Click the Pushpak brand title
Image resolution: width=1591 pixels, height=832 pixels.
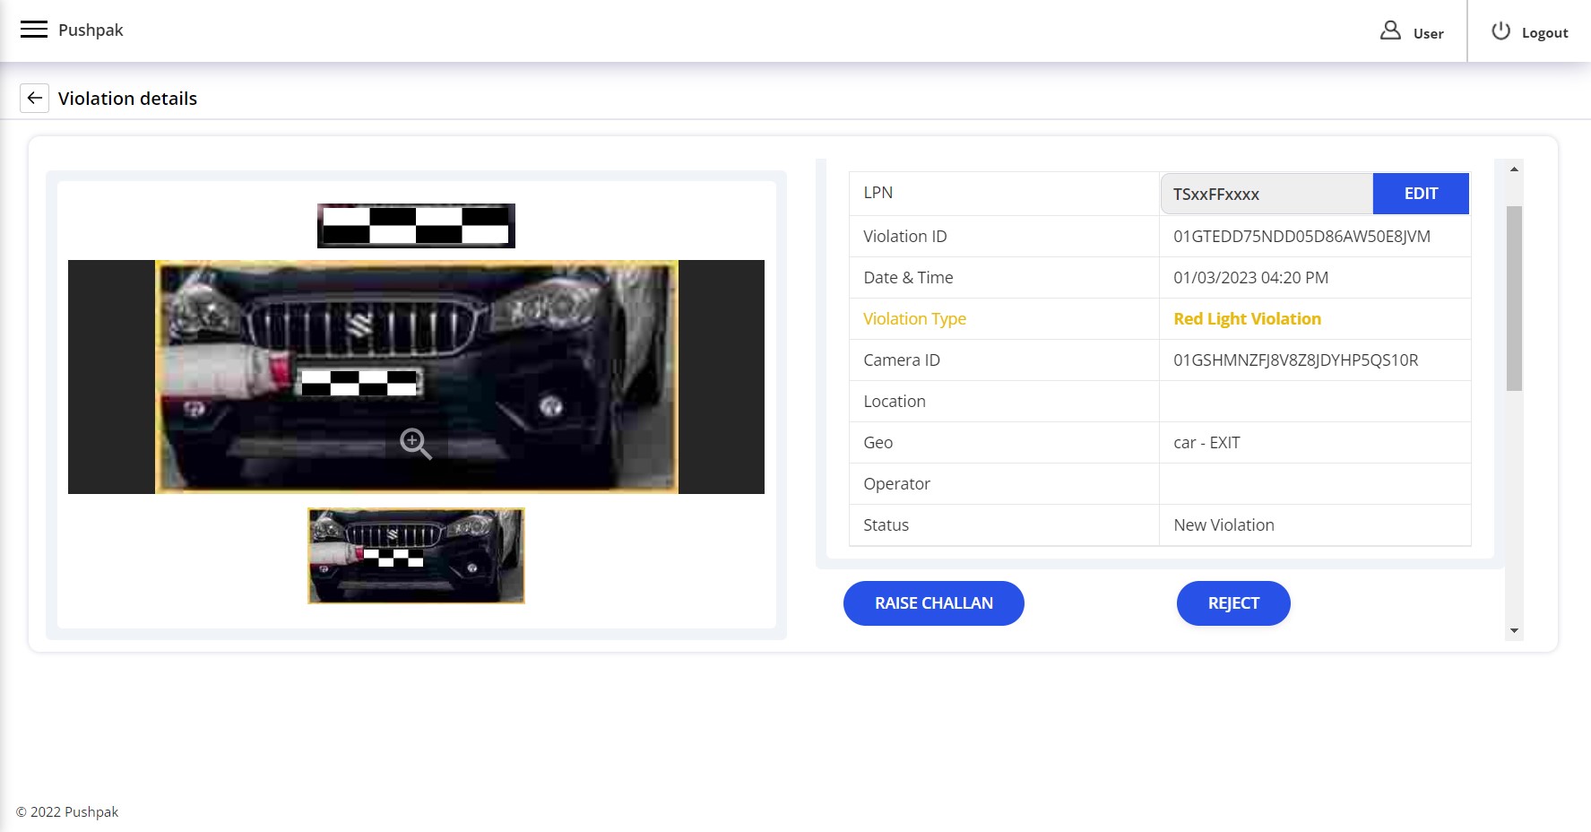tap(91, 30)
